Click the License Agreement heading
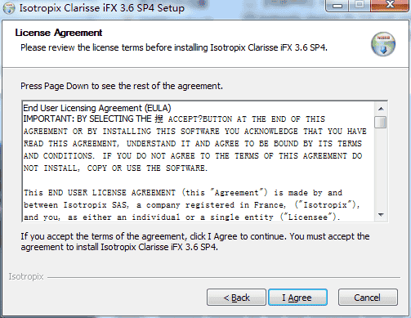This screenshot has width=411, height=318. [x=59, y=33]
